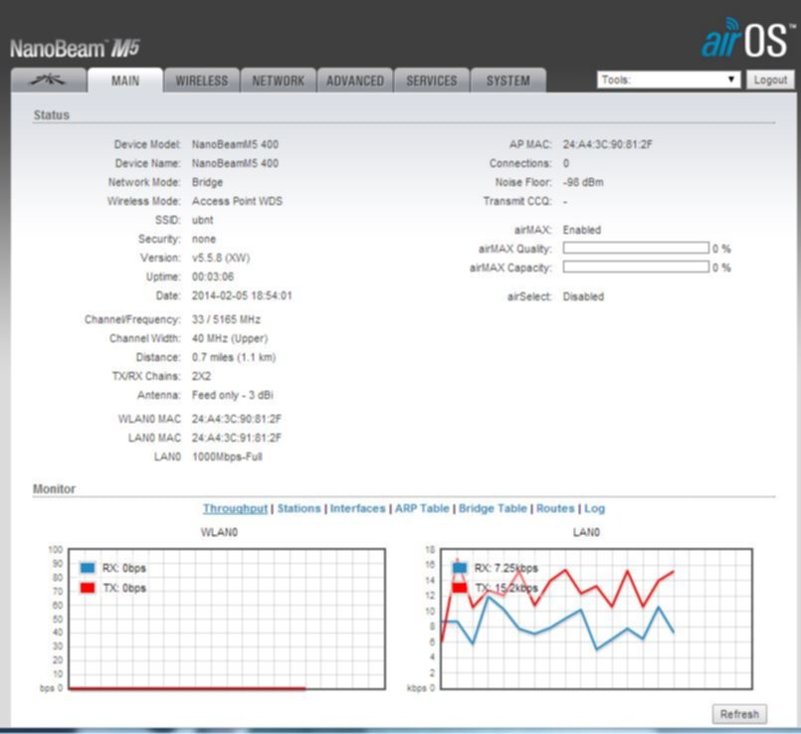Click the airMAX value Enabled
The image size is (801, 734).
tap(582, 230)
